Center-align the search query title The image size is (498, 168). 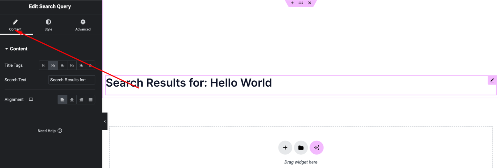[x=72, y=100]
